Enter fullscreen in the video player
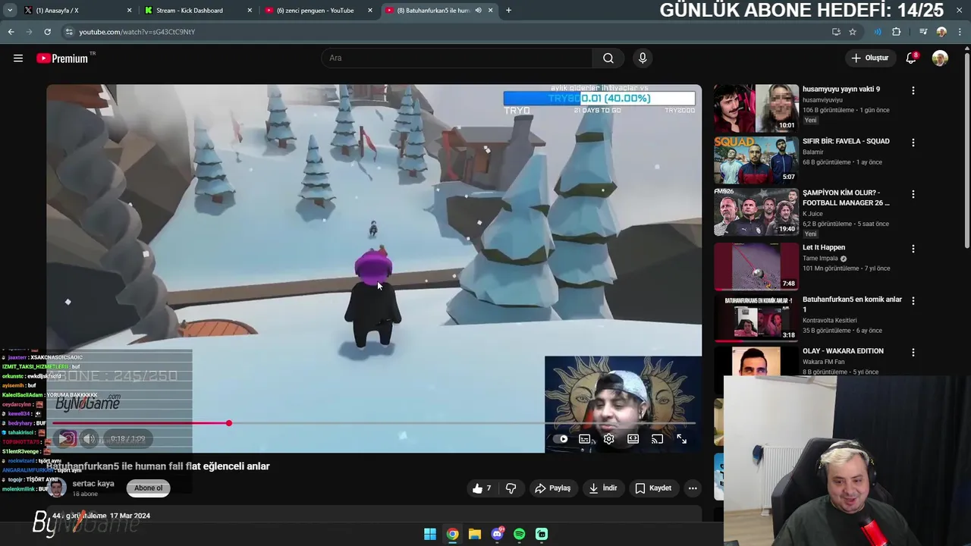Viewport: 971px width, 546px height. 682,439
